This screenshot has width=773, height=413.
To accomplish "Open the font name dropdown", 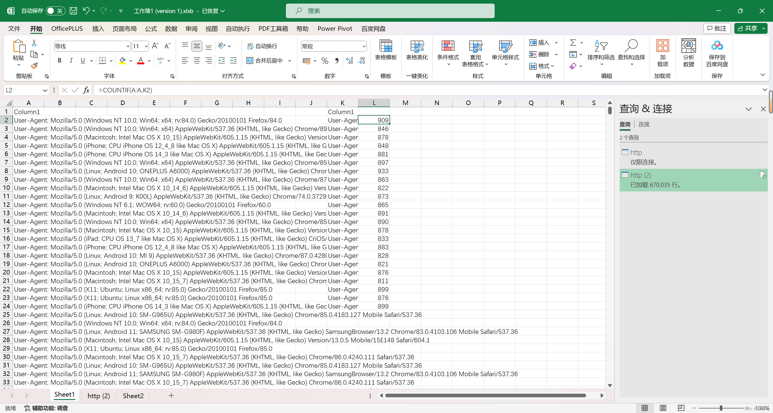I will (x=128, y=46).
